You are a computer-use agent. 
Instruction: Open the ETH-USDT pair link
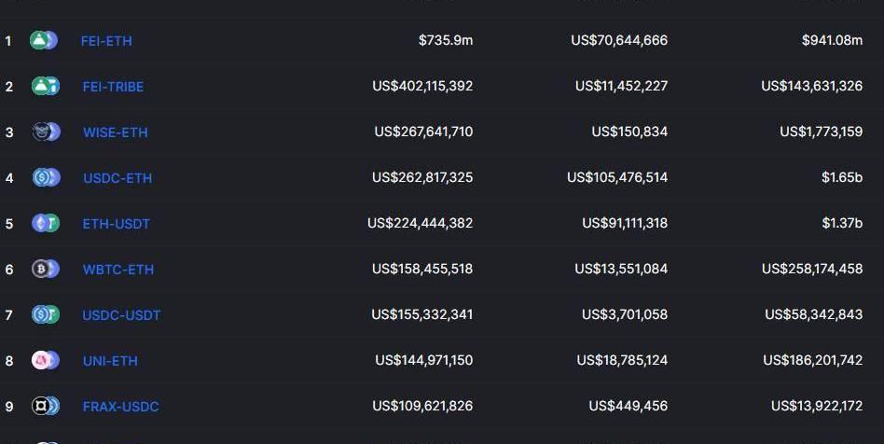click(117, 224)
